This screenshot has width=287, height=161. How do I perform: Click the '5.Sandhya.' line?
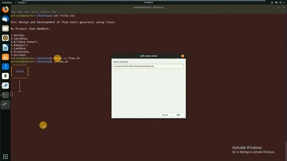tap(19, 48)
